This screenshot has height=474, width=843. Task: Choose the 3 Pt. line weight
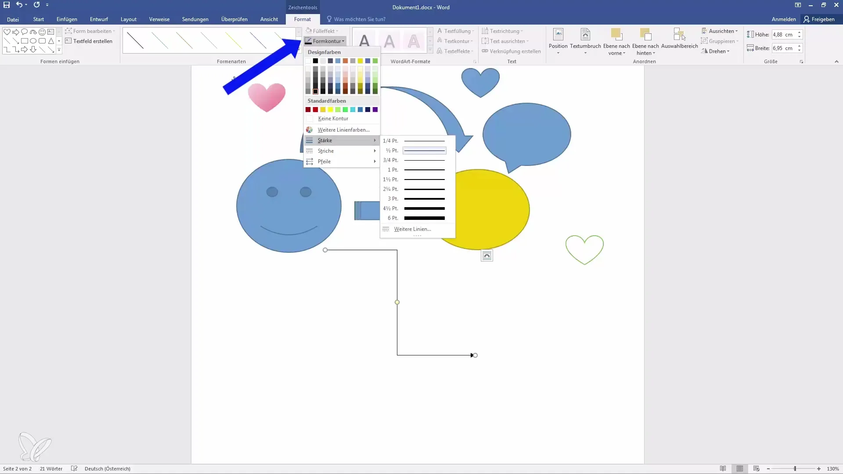(418, 199)
